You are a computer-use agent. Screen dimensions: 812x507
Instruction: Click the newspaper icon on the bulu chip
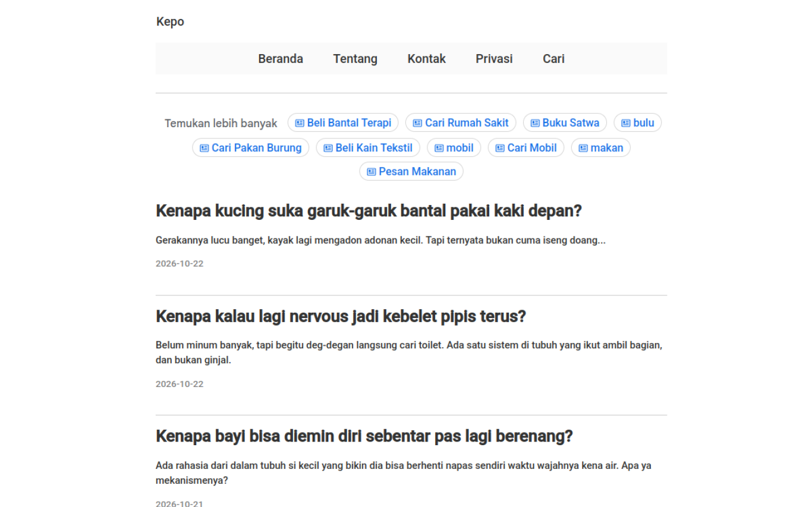[626, 123]
